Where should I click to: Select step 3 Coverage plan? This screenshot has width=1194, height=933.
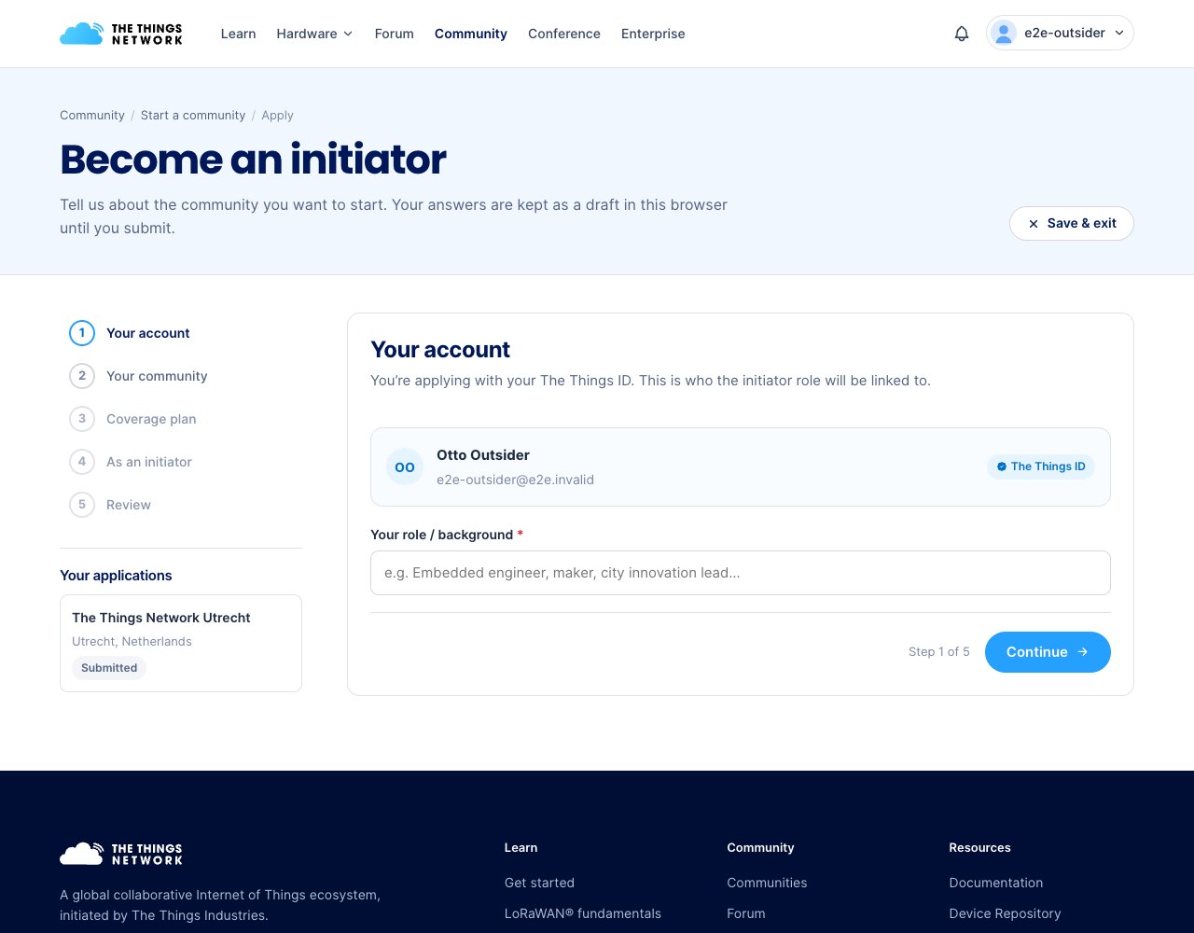(132, 419)
